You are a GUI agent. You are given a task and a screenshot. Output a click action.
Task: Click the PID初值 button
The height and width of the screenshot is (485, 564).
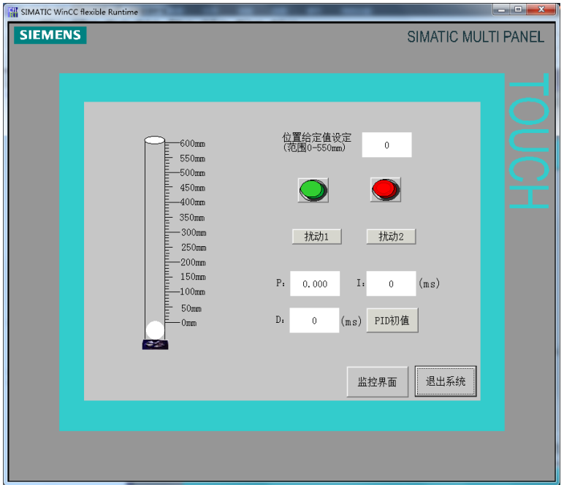[392, 320]
